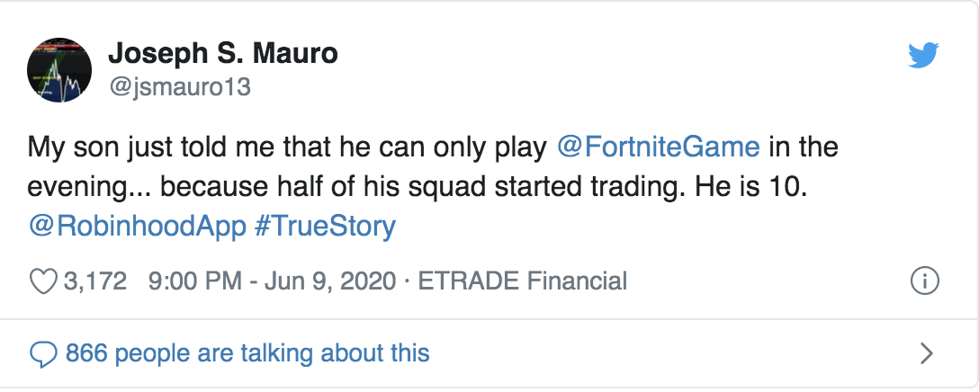View 866 people are talking about this
979x392 pixels.
(247, 353)
